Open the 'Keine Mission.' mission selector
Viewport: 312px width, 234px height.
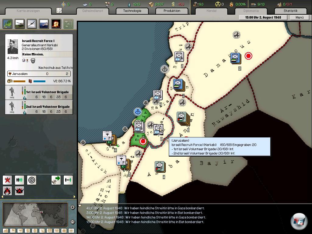coord(47,54)
